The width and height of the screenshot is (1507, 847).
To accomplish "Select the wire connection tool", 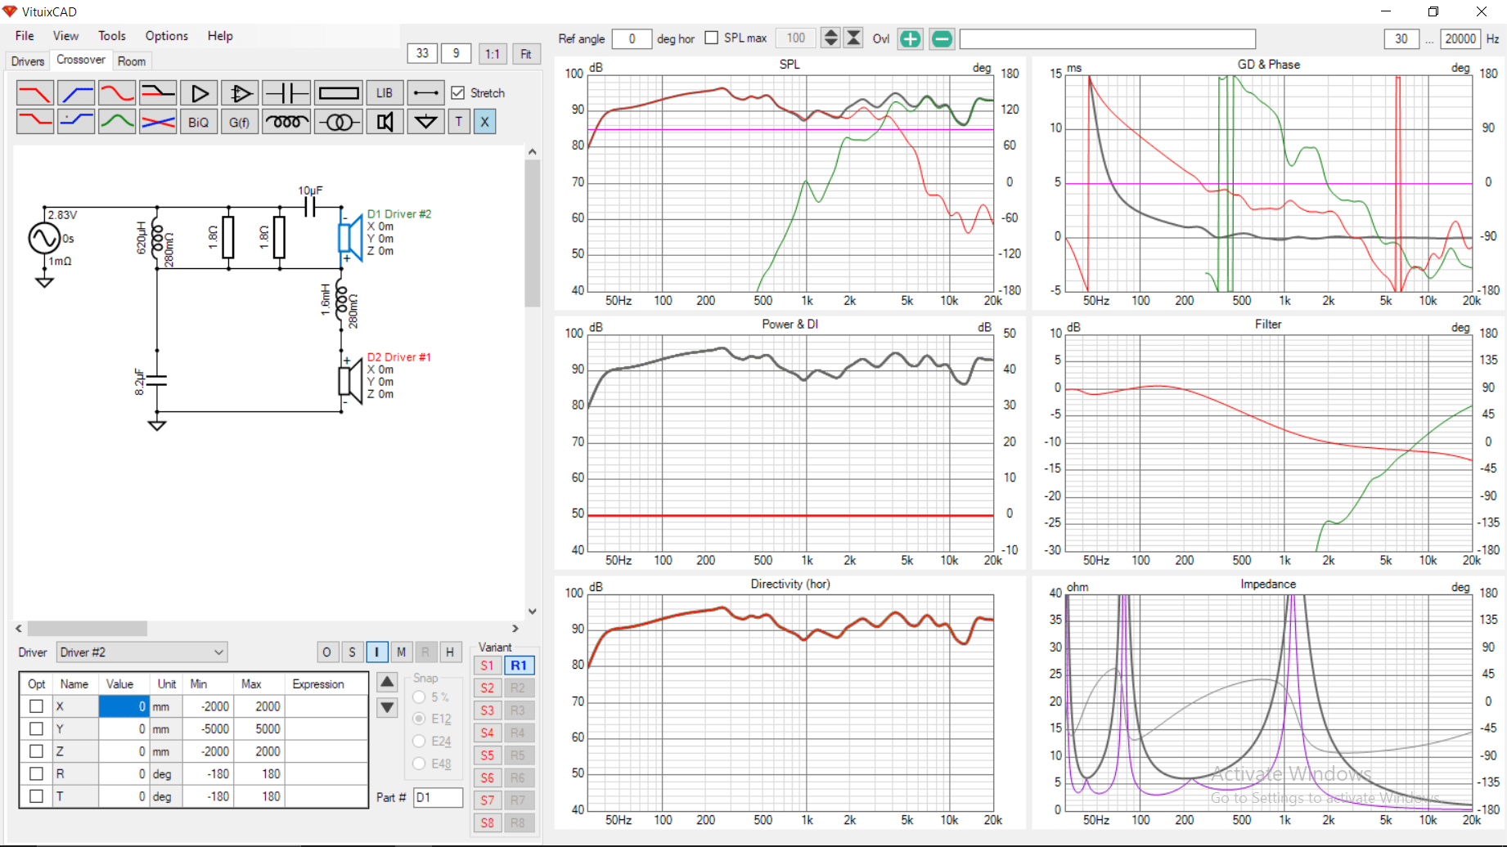I will point(425,93).
